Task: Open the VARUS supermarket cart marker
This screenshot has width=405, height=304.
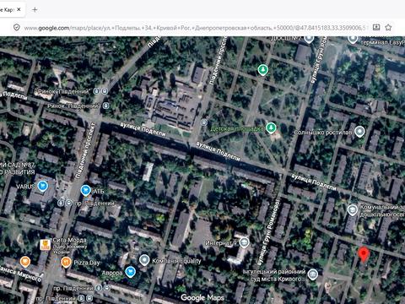Action: point(43,186)
